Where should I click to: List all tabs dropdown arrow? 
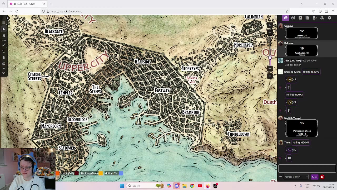click(302, 4)
